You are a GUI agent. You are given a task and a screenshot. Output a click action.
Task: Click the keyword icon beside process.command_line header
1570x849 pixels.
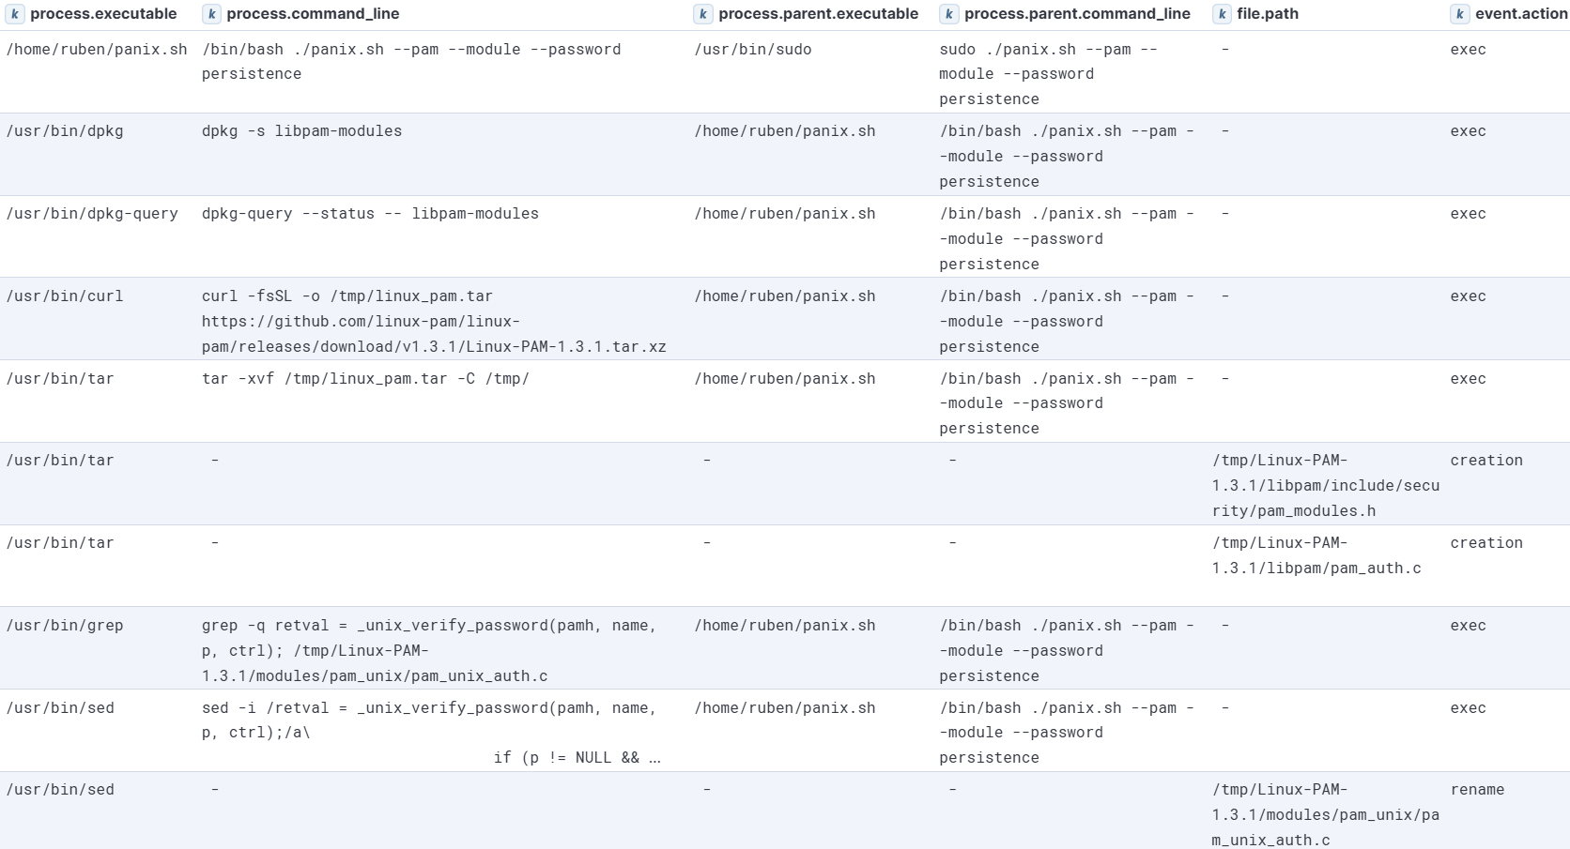(x=211, y=14)
